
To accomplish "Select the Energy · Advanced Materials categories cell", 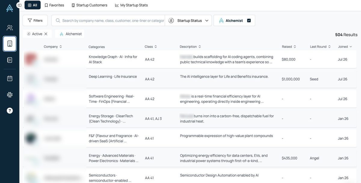I will (113, 158).
